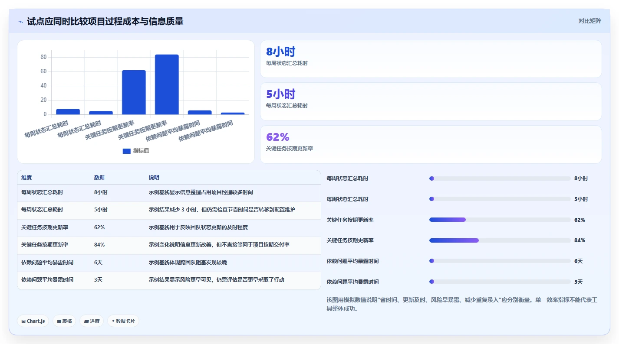Open the 8小时 data card
The width and height of the screenshot is (619, 344).
pos(431,59)
